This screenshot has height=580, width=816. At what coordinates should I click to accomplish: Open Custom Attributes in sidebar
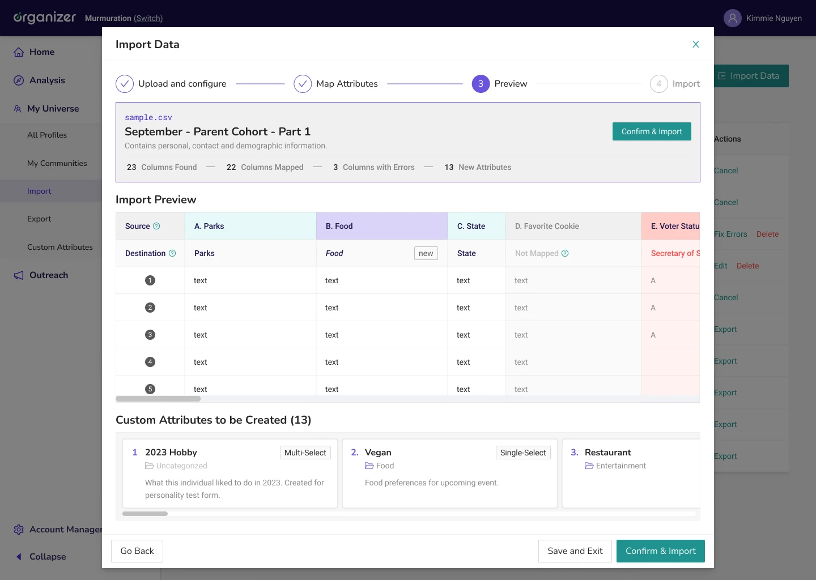[x=60, y=247]
